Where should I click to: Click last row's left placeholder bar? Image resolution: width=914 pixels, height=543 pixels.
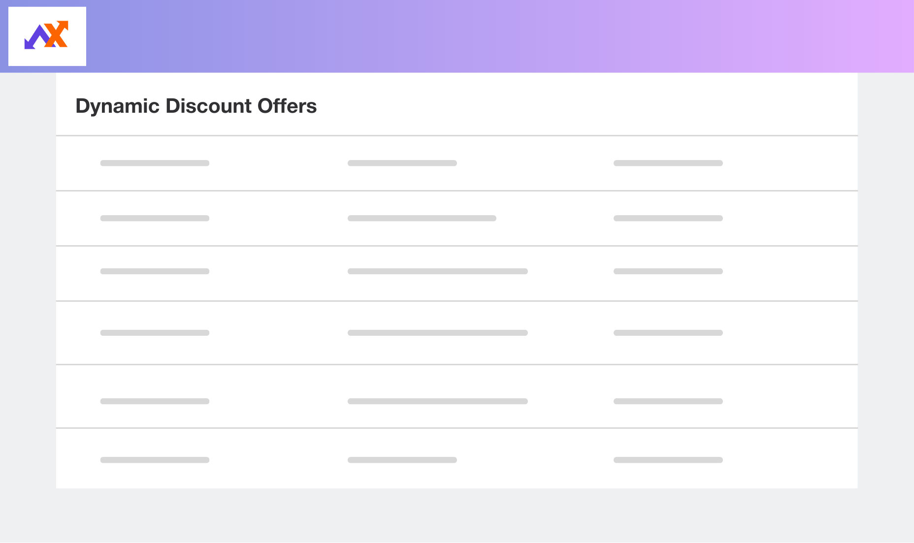155,460
